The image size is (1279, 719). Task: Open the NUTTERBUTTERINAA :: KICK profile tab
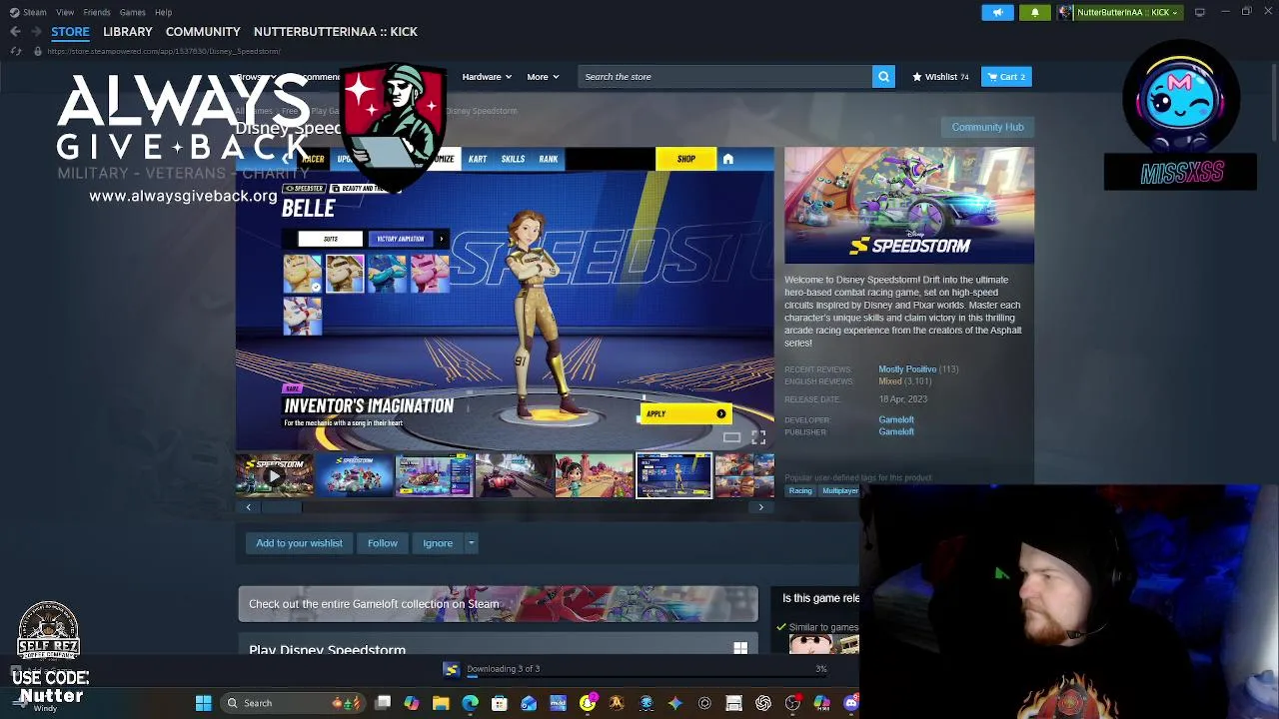[336, 32]
